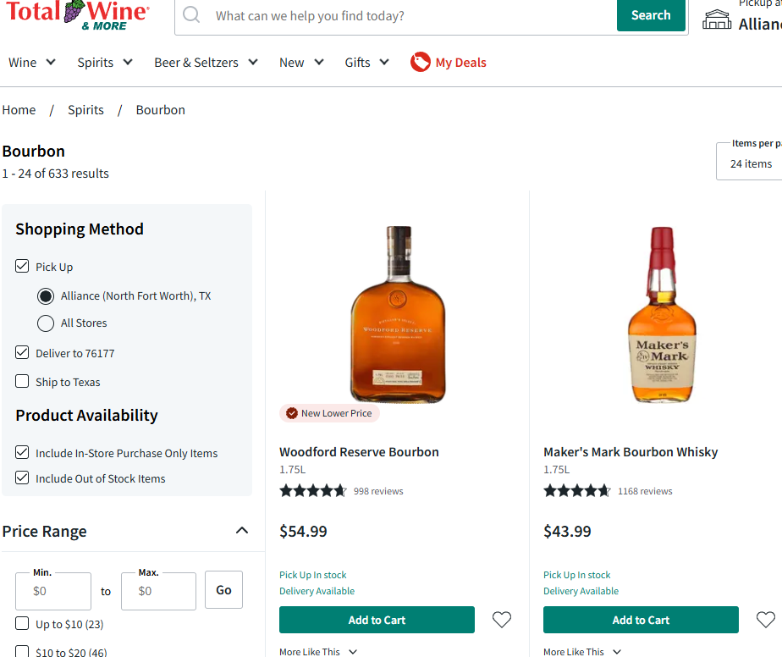Click Maker's Mark star rating
Viewport: 782px width, 657px height.
(x=577, y=491)
